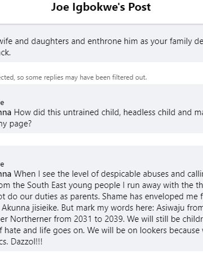The height and width of the screenshot is (258, 203).
Task: Click the word "Dazzol!!!" ending the reply
Action: pyautogui.click(x=27, y=242)
